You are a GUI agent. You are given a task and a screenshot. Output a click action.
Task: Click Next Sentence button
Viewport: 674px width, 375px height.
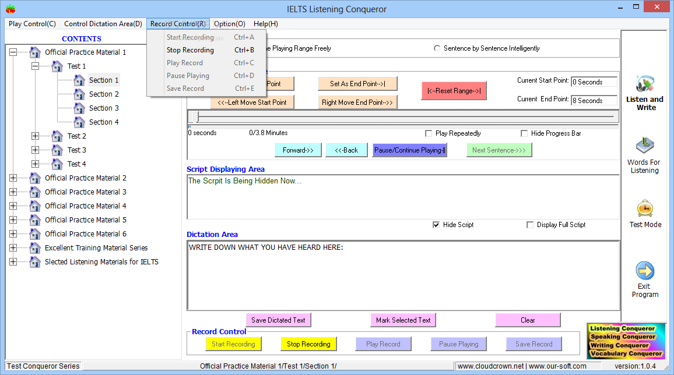499,150
